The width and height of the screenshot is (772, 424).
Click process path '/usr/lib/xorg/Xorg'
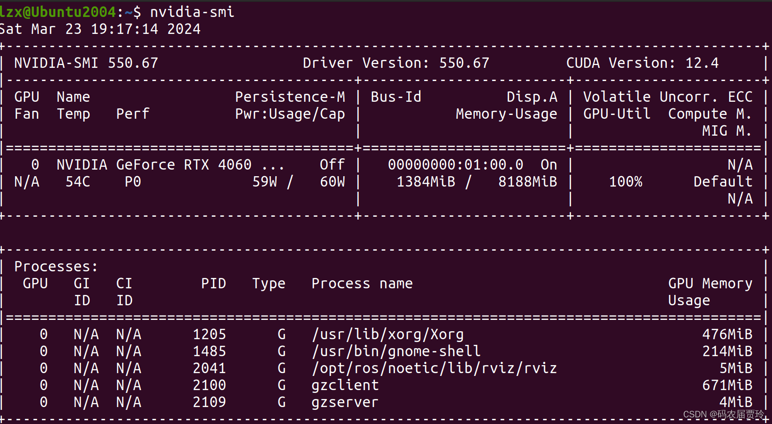pyautogui.click(x=387, y=334)
